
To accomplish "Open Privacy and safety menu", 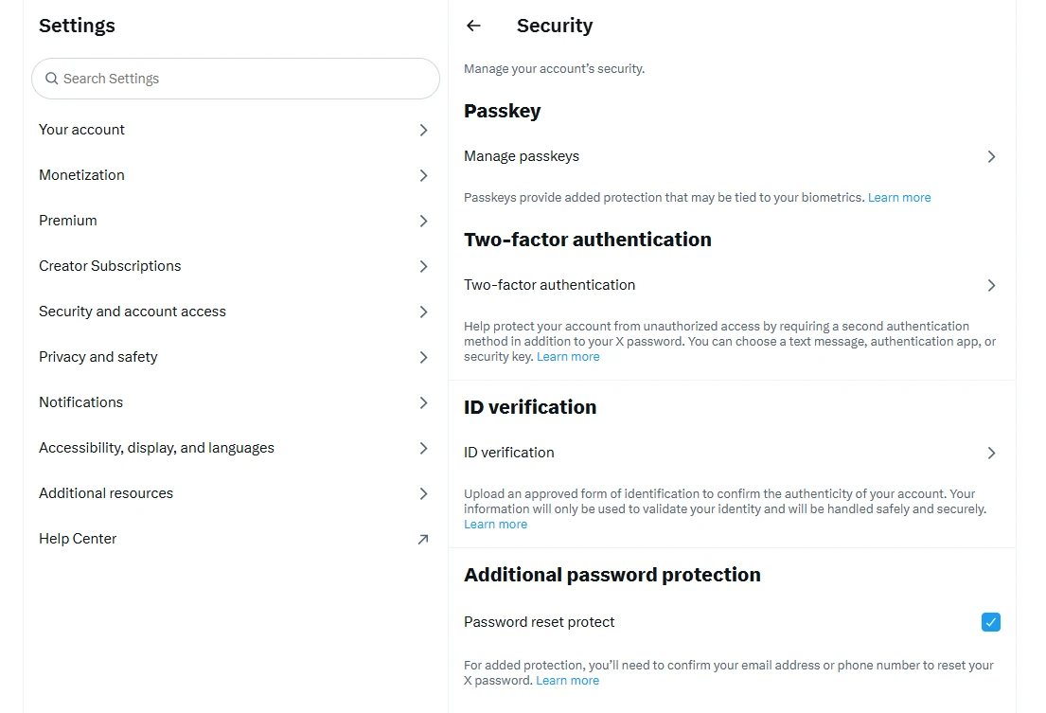I will point(235,357).
